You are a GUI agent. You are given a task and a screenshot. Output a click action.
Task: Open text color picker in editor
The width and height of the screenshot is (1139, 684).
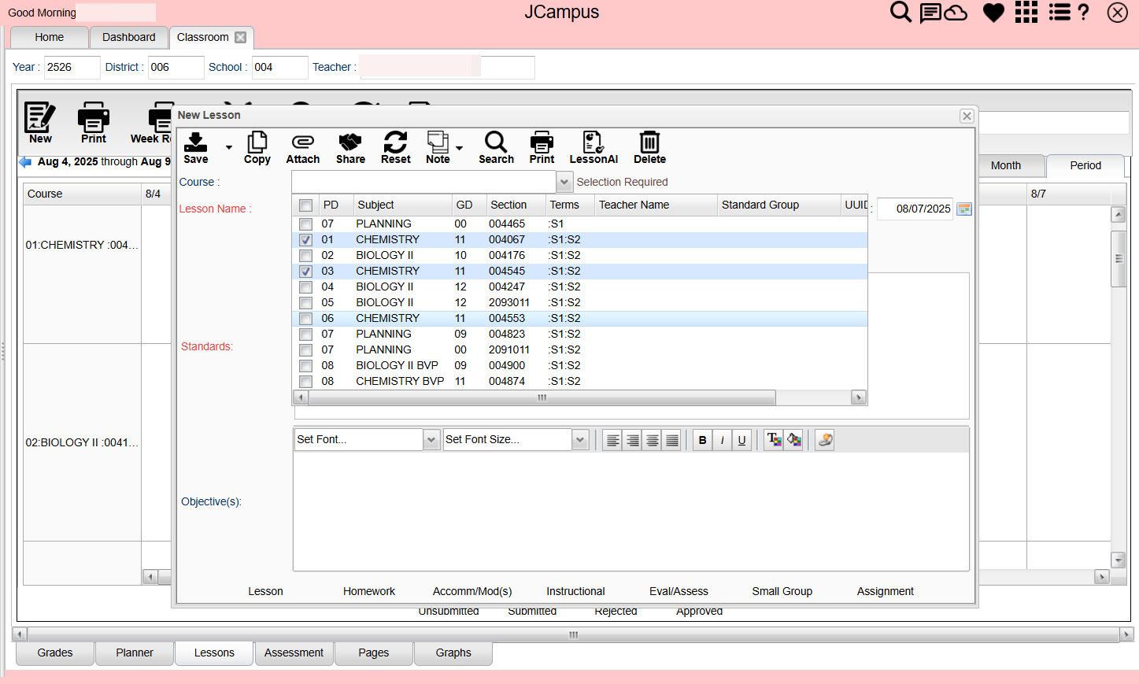click(774, 440)
